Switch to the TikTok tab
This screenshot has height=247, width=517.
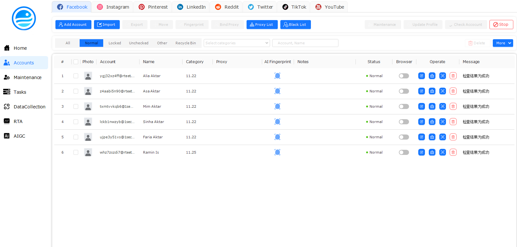coord(294,7)
